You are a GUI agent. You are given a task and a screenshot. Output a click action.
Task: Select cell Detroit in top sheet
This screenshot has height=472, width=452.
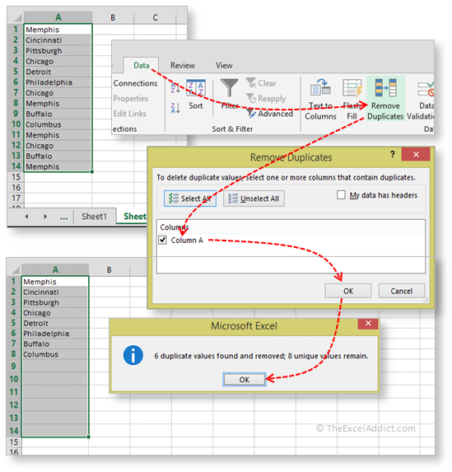click(x=58, y=72)
